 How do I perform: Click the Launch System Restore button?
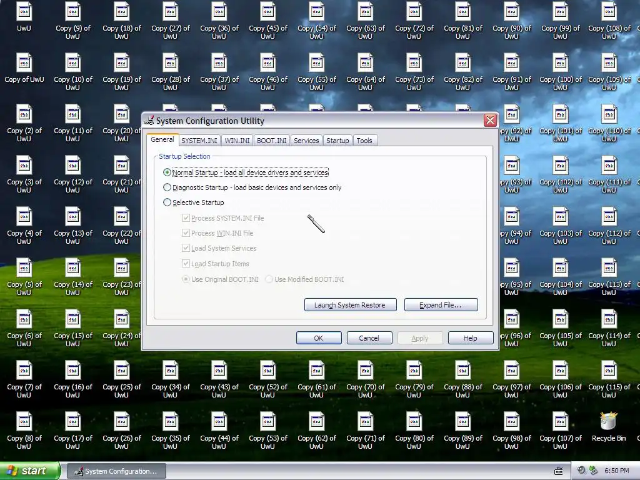[350, 305]
